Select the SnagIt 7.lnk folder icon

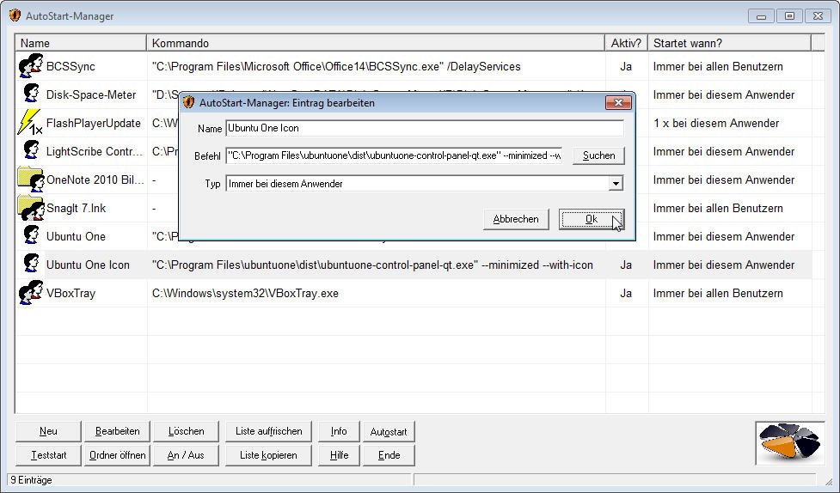click(x=31, y=208)
